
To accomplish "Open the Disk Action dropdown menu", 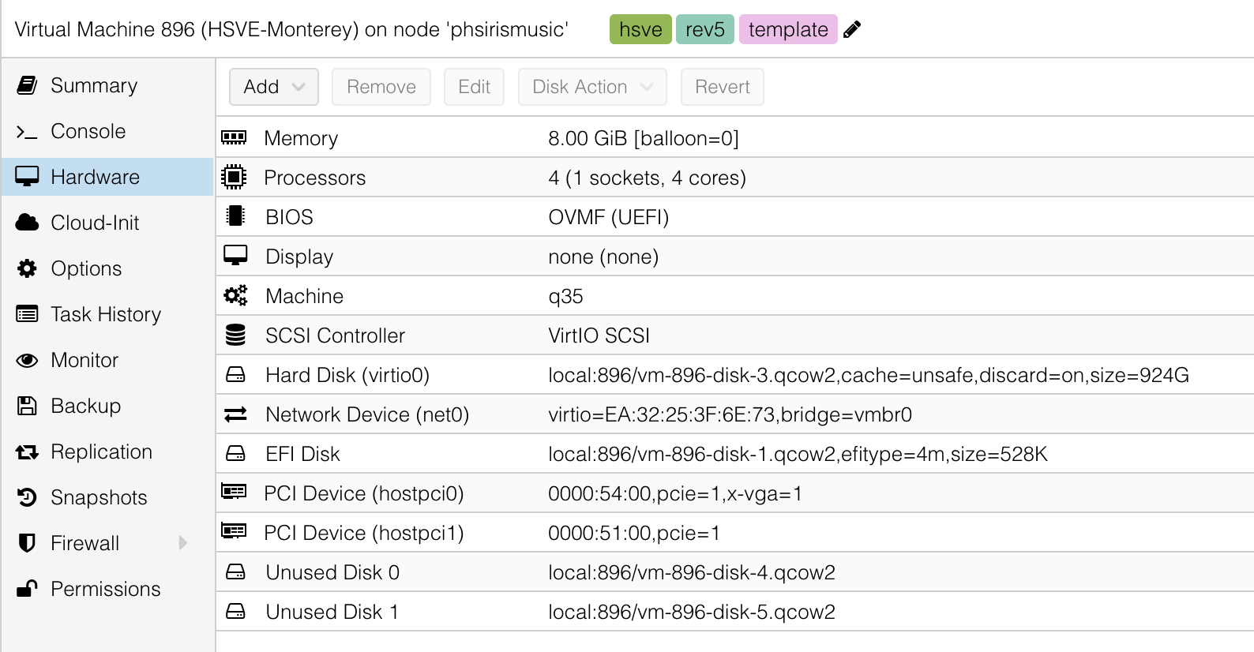I will 592,87.
